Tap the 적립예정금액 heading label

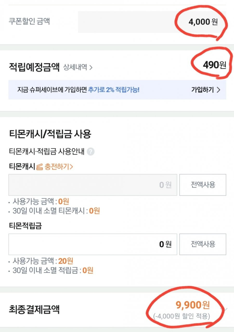(34, 67)
